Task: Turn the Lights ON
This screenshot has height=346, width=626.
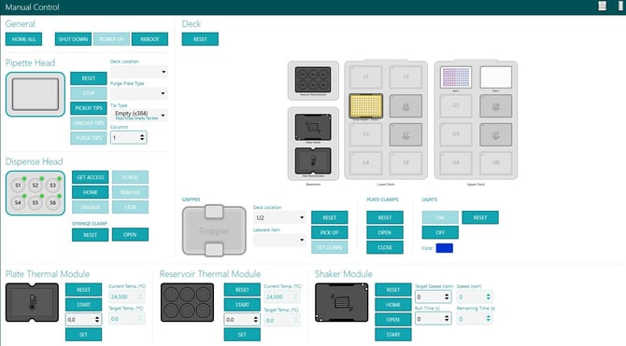Action: [440, 217]
